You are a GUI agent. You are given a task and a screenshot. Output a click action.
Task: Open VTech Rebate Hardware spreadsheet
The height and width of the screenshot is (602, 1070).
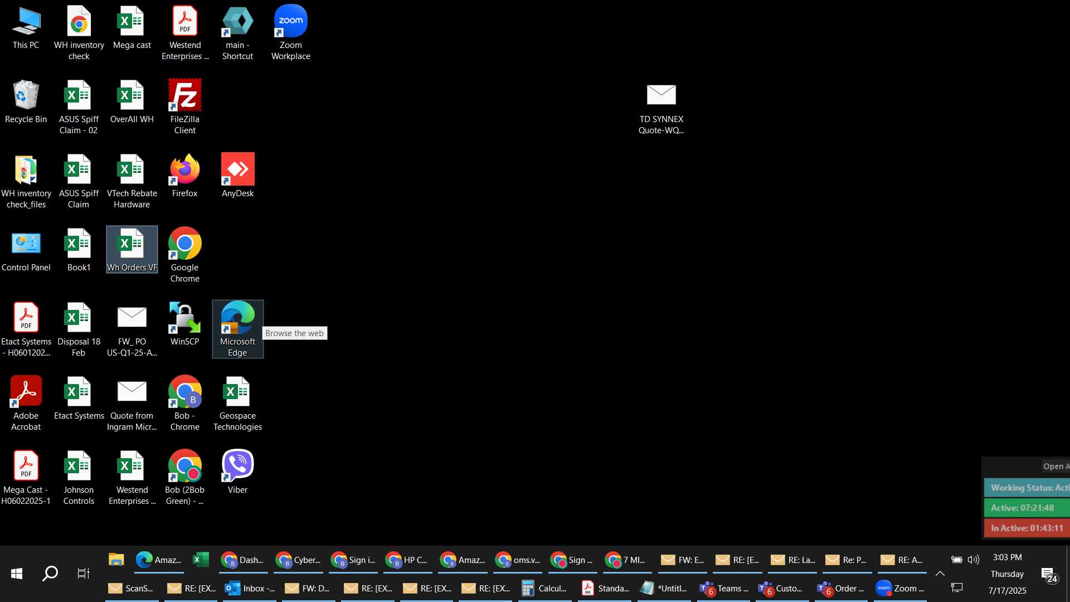click(x=132, y=182)
